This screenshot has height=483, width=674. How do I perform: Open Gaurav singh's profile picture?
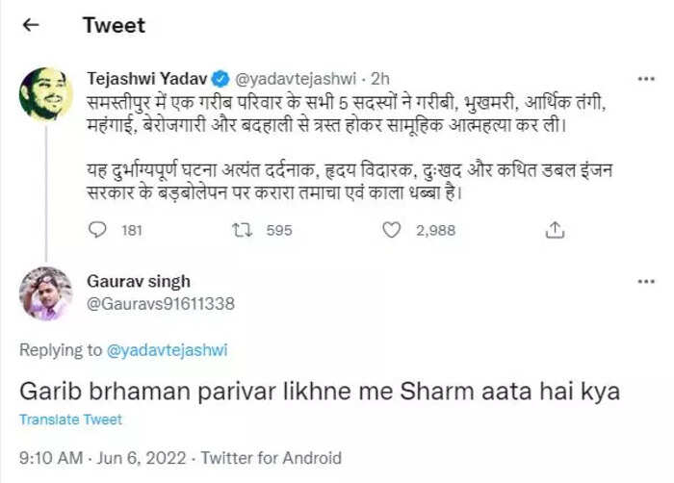coord(46,293)
